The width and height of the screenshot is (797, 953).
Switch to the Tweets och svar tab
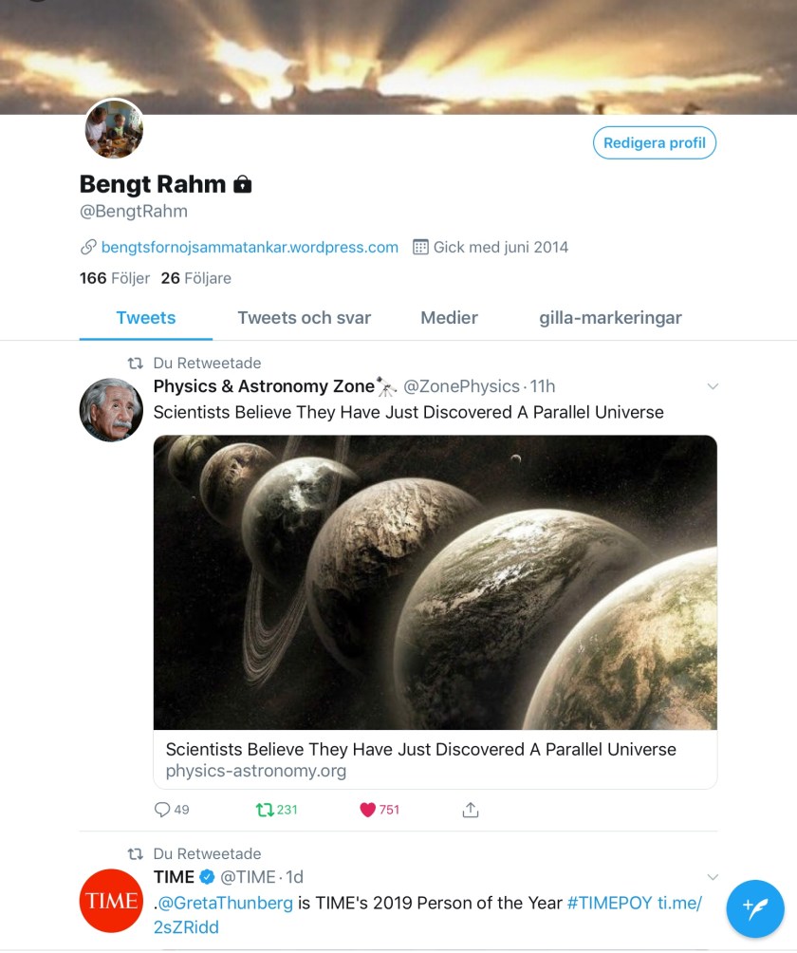click(304, 318)
